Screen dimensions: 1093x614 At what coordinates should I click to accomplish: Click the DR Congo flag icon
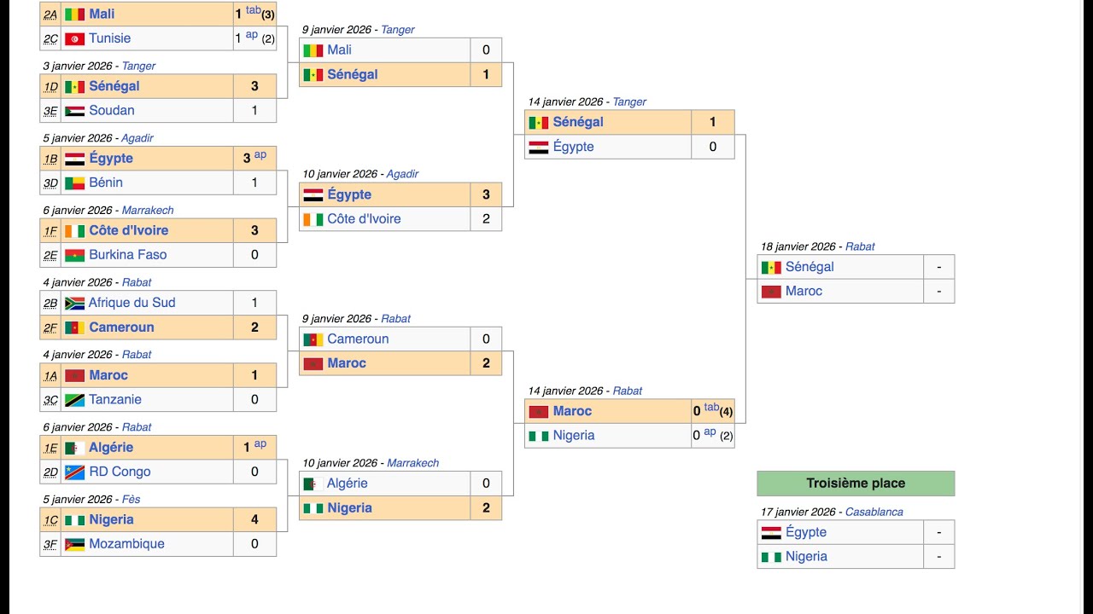pyautogui.click(x=75, y=472)
